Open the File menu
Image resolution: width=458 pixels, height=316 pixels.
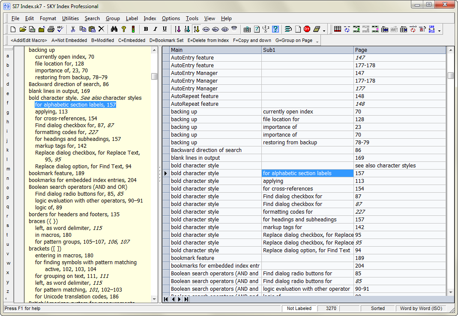(15, 18)
